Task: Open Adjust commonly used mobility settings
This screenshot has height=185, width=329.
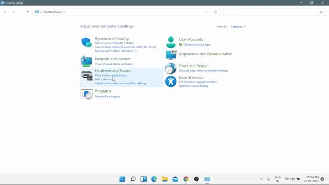Action: point(121,83)
